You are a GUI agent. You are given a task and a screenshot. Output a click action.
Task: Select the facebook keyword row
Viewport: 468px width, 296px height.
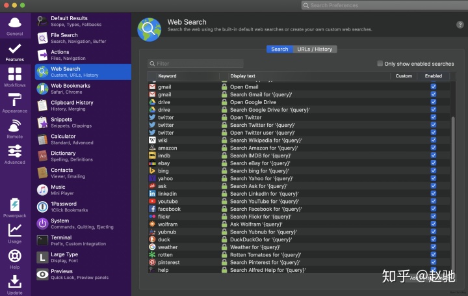coord(299,209)
